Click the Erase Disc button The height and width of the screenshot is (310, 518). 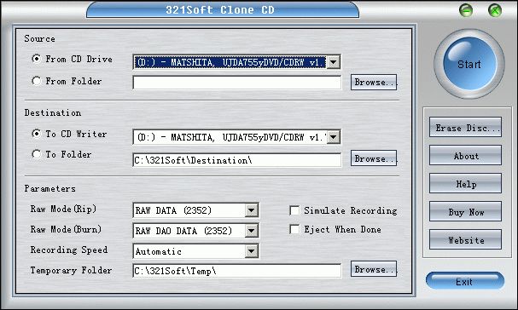click(x=465, y=127)
